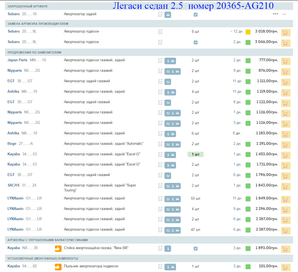Click '8 шт' quantity in Subaru row
Image resolution: width=298 pixels, height=272 pixels.
pyautogui.click(x=195, y=32)
